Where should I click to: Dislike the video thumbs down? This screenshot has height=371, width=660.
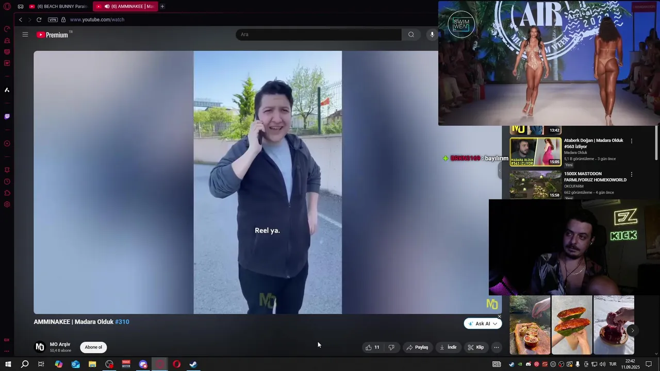(x=391, y=347)
